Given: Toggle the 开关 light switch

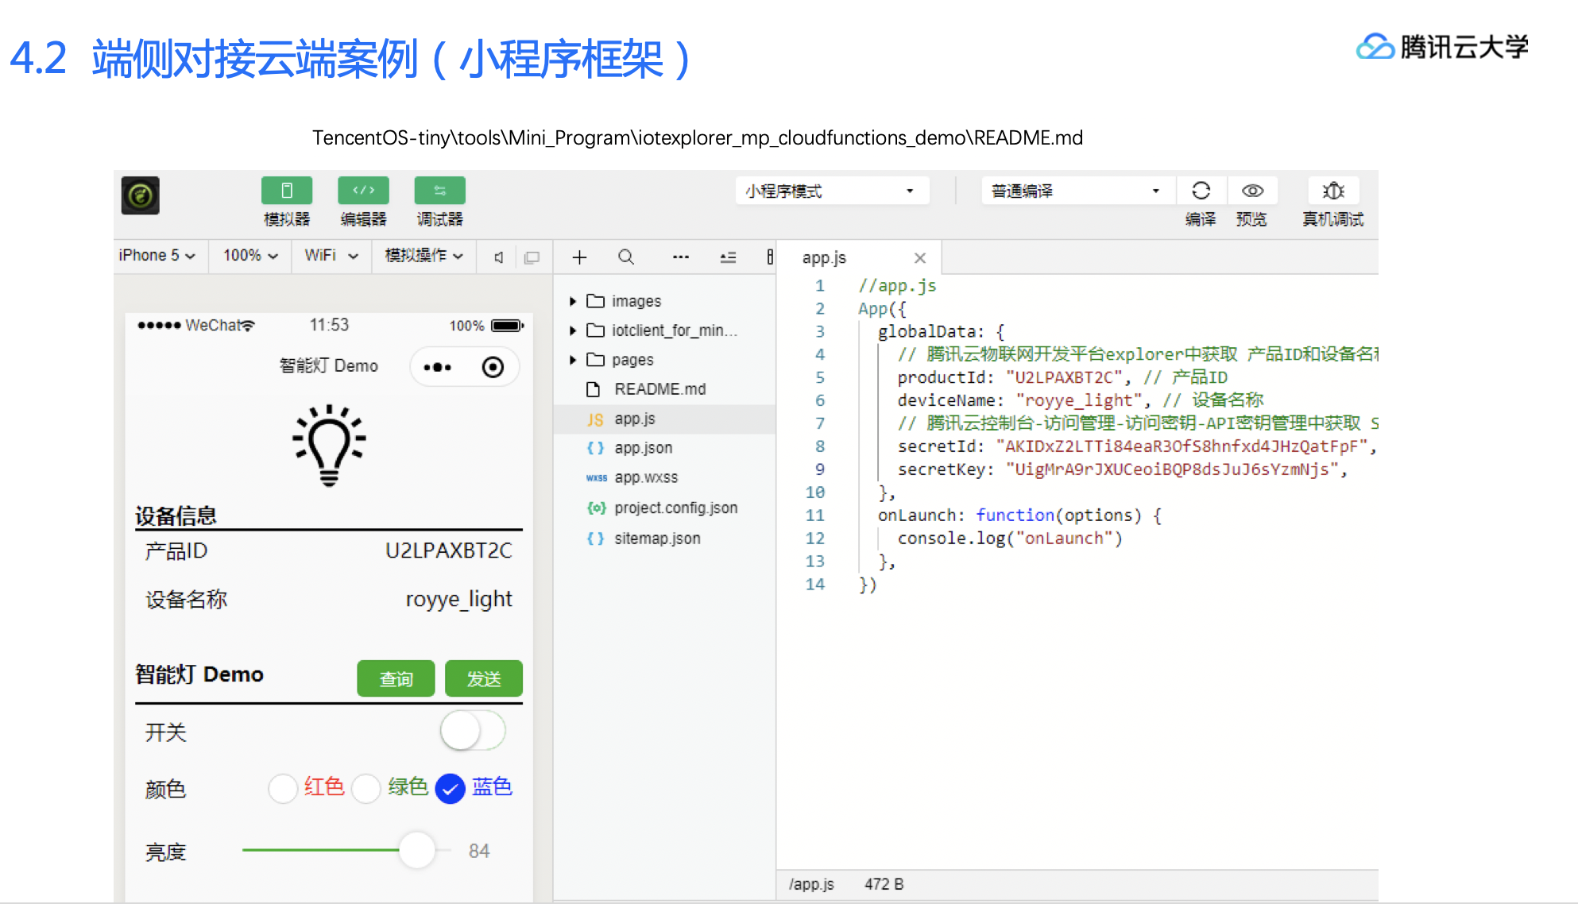Looking at the screenshot, I should point(473,731).
